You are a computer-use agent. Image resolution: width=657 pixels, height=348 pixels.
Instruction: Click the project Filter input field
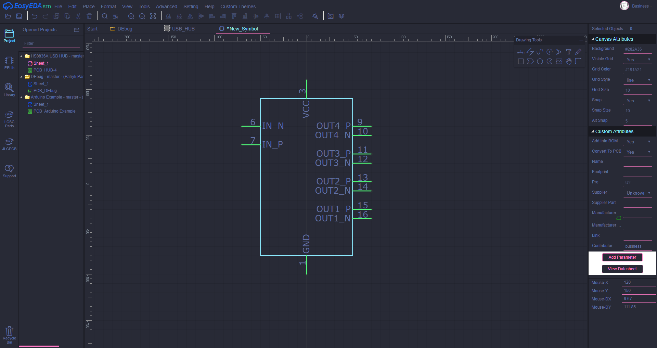click(51, 43)
